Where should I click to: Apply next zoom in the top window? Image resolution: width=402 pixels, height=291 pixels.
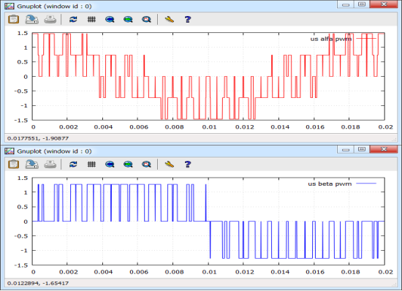tap(128, 19)
